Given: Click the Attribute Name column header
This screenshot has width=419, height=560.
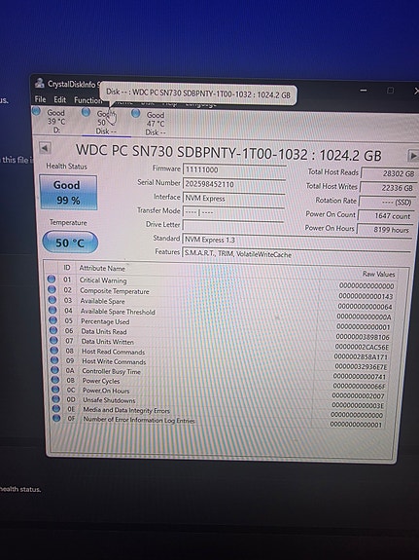Looking at the screenshot, I should click(x=102, y=268).
